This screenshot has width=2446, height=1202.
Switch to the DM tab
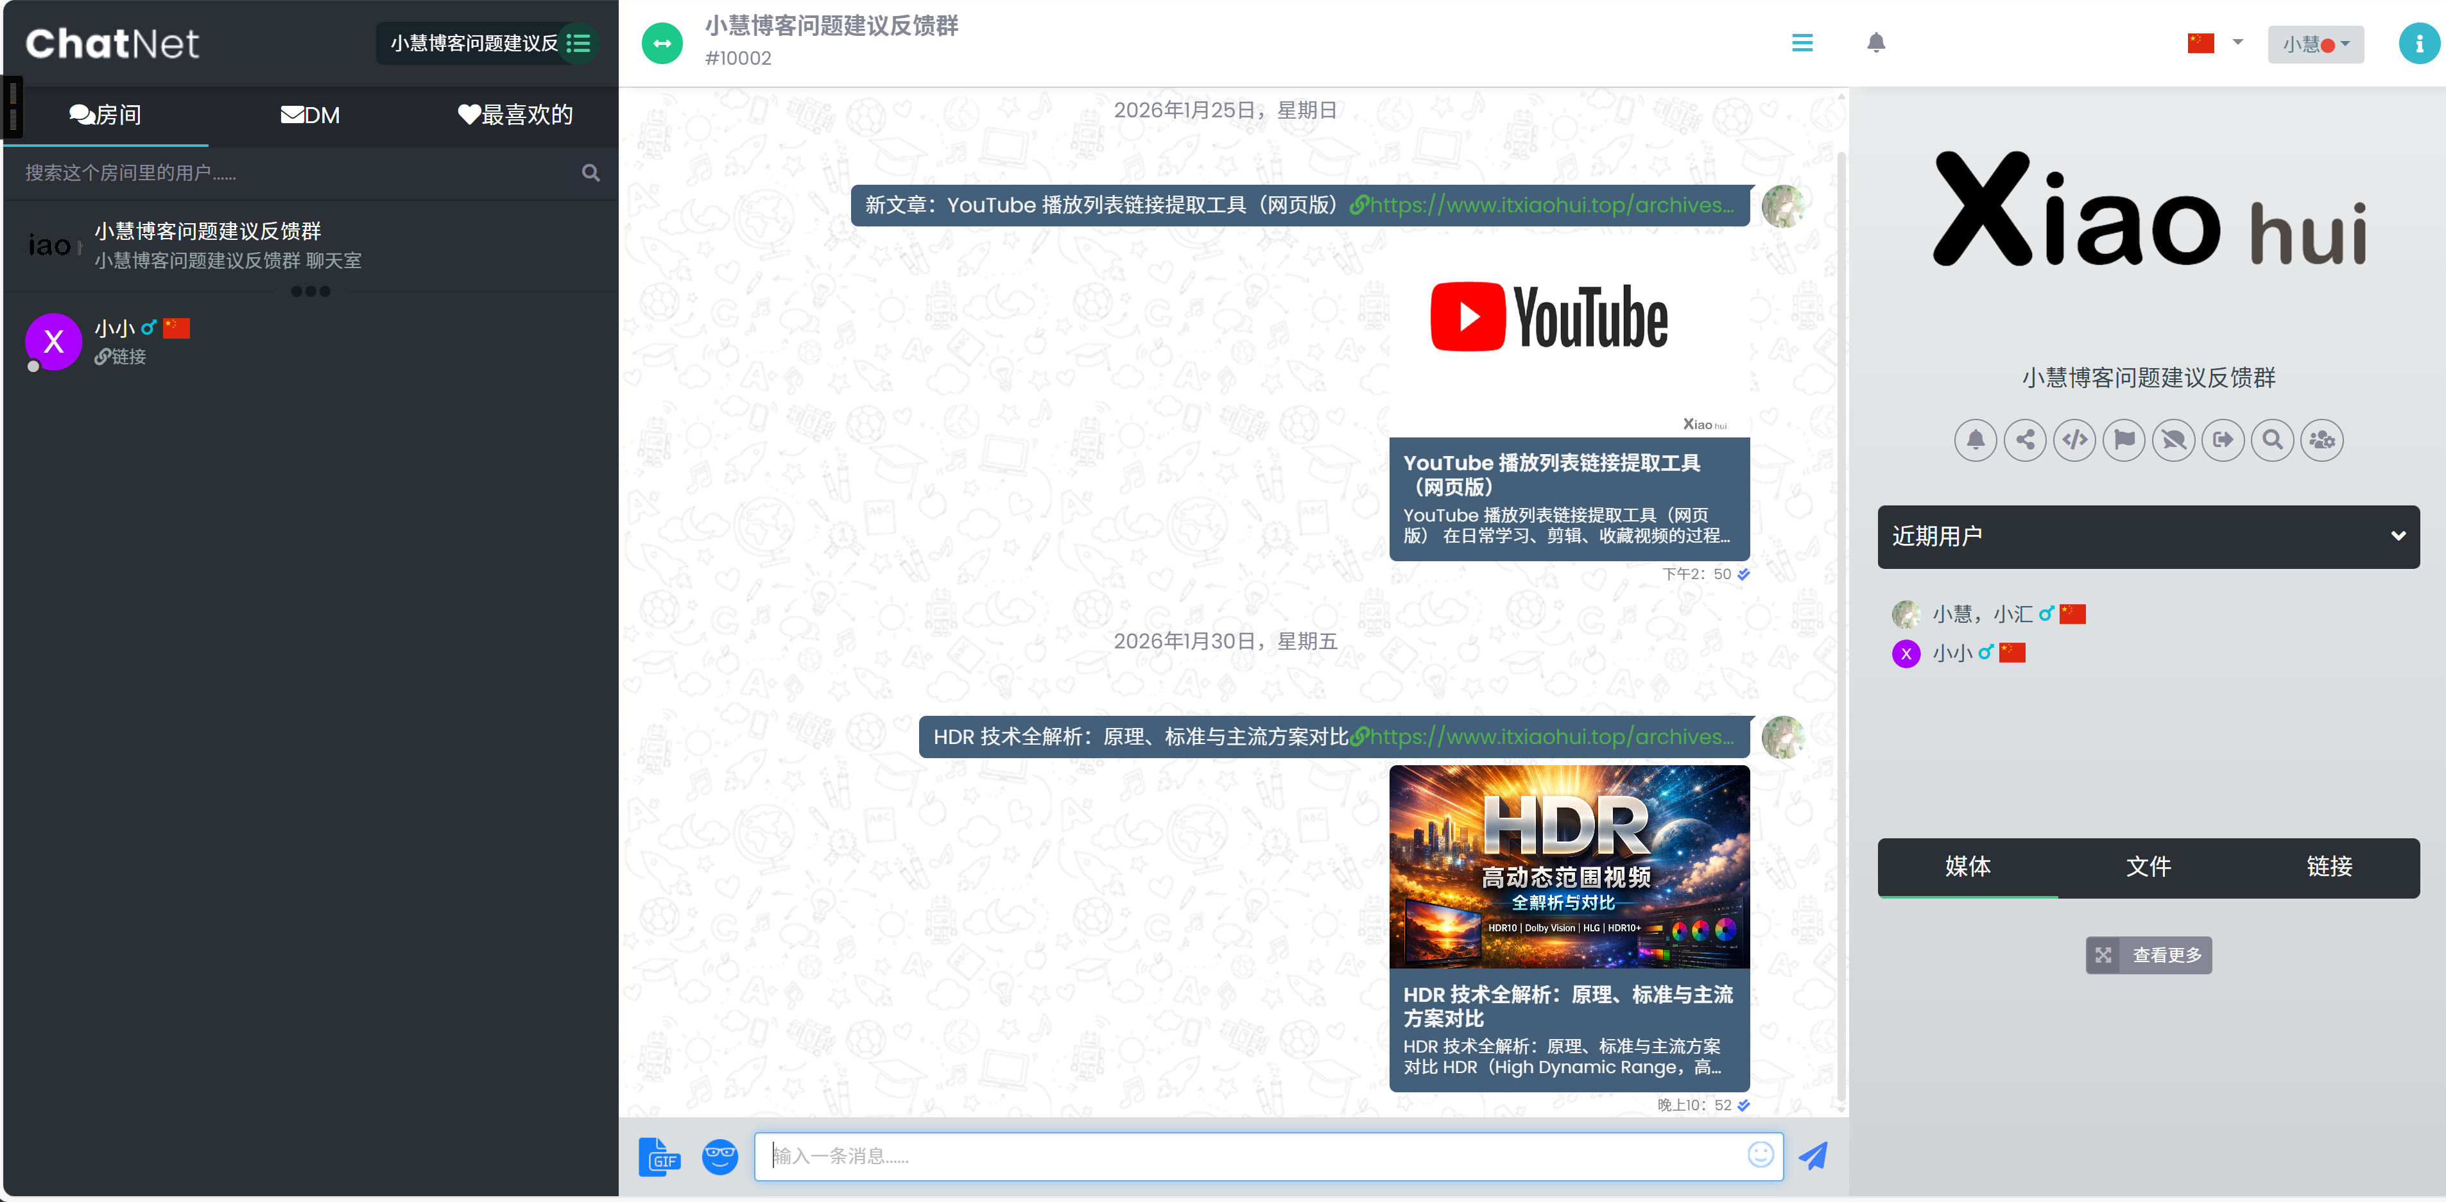click(x=309, y=115)
